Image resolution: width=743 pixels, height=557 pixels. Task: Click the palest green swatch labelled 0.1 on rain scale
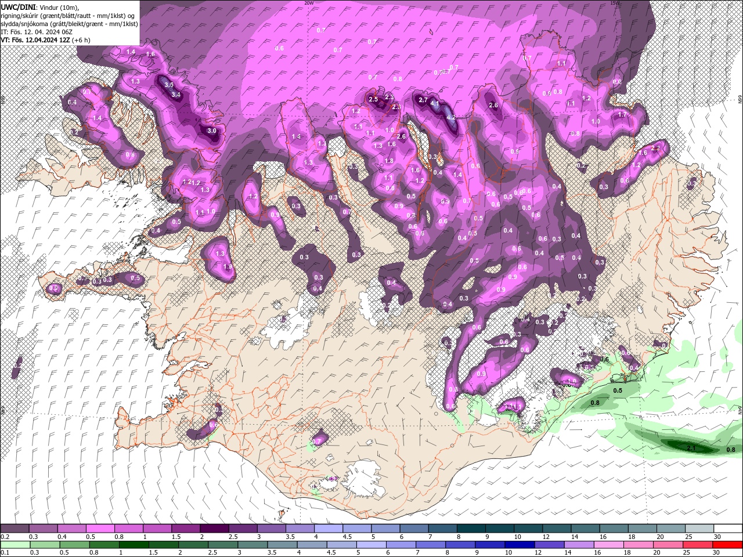(15, 545)
